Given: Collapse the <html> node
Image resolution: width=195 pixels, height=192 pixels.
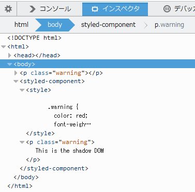Looking at the screenshot, I should pos(4,47).
